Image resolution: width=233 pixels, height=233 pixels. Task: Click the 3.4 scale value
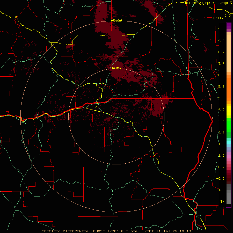point(221,121)
